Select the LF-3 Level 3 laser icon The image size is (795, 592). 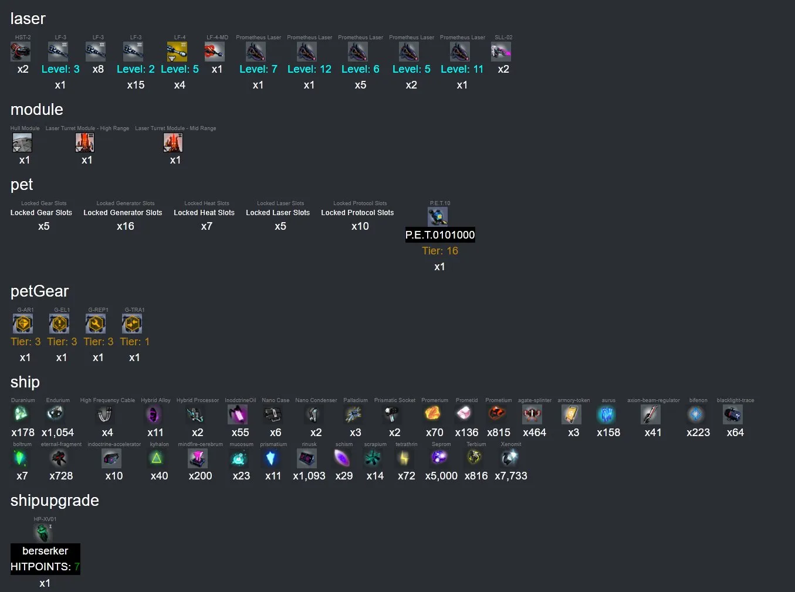click(x=58, y=52)
